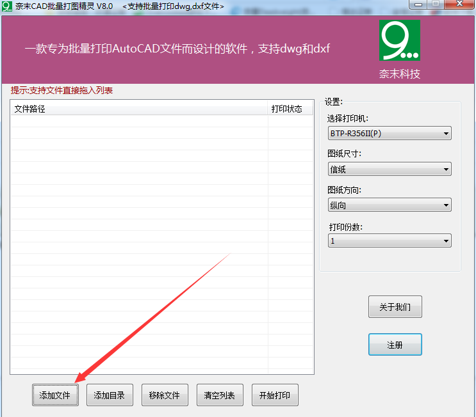
Task: Click the banner slogan about AutoCAD batch printing
Action: (x=177, y=49)
